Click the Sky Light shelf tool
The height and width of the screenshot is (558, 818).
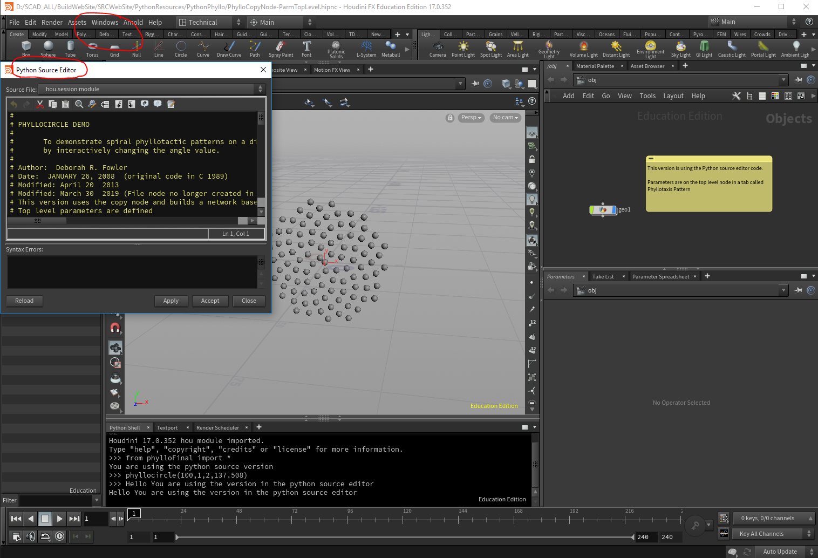pos(680,47)
